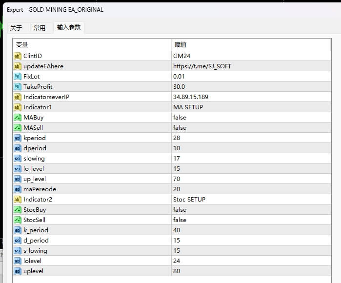Image resolution: width=341 pixels, height=283 pixels.
Task: Click the 变量 column header
Action: (x=22, y=45)
